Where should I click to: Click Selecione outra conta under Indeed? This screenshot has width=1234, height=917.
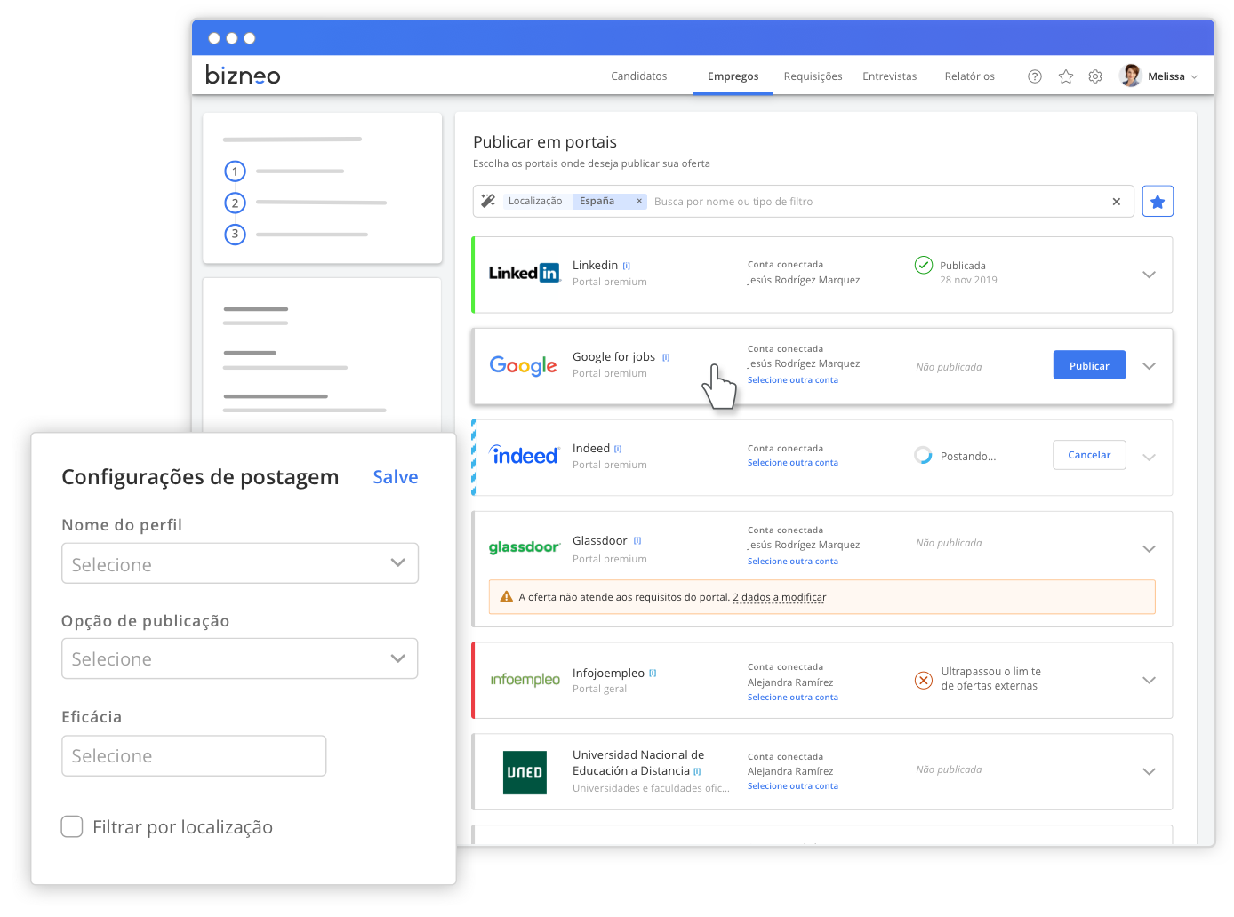[793, 463]
